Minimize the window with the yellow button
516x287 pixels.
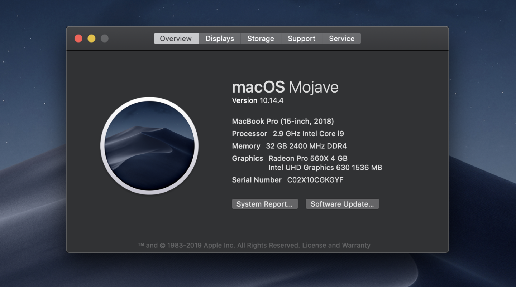point(91,39)
